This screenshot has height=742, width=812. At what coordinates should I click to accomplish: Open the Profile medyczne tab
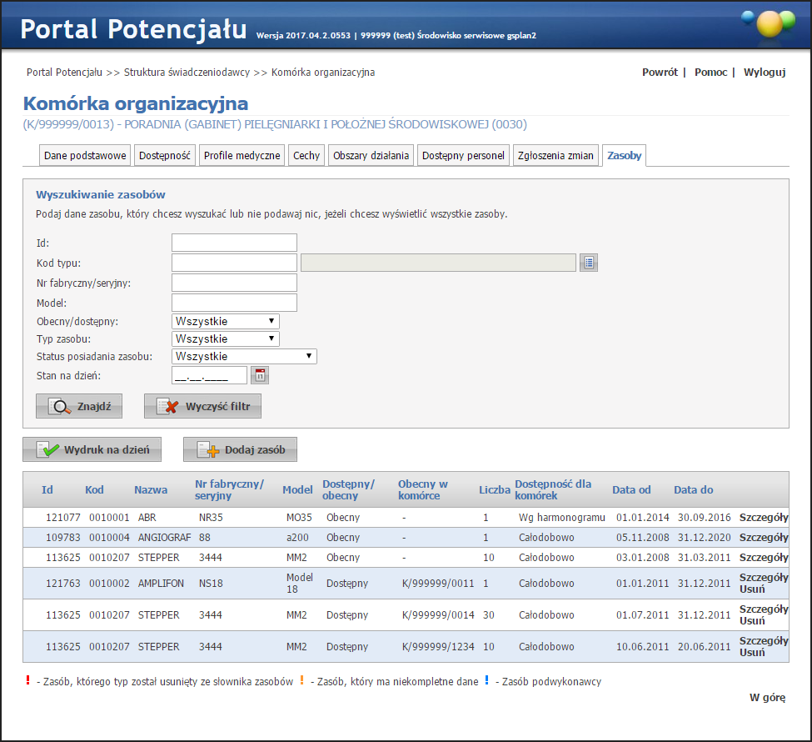(x=242, y=156)
